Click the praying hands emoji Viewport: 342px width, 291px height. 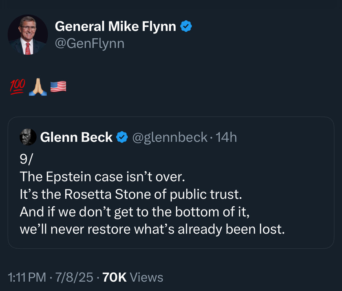tap(38, 87)
